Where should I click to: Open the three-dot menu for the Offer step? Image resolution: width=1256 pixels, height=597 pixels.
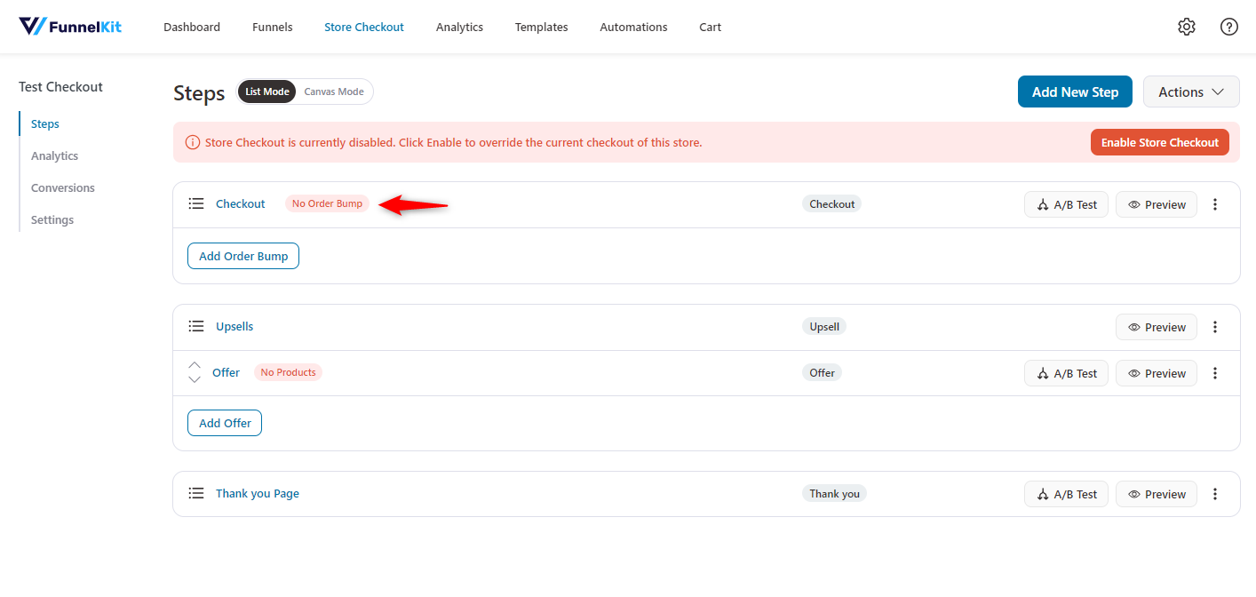(1215, 373)
